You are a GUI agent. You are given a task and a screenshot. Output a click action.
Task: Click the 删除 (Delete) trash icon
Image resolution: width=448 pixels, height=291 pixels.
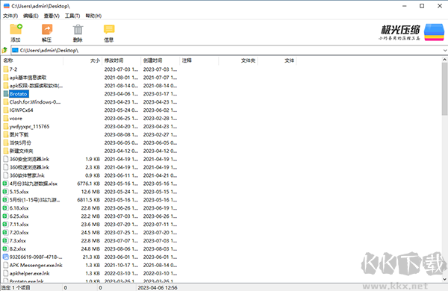[78, 29]
